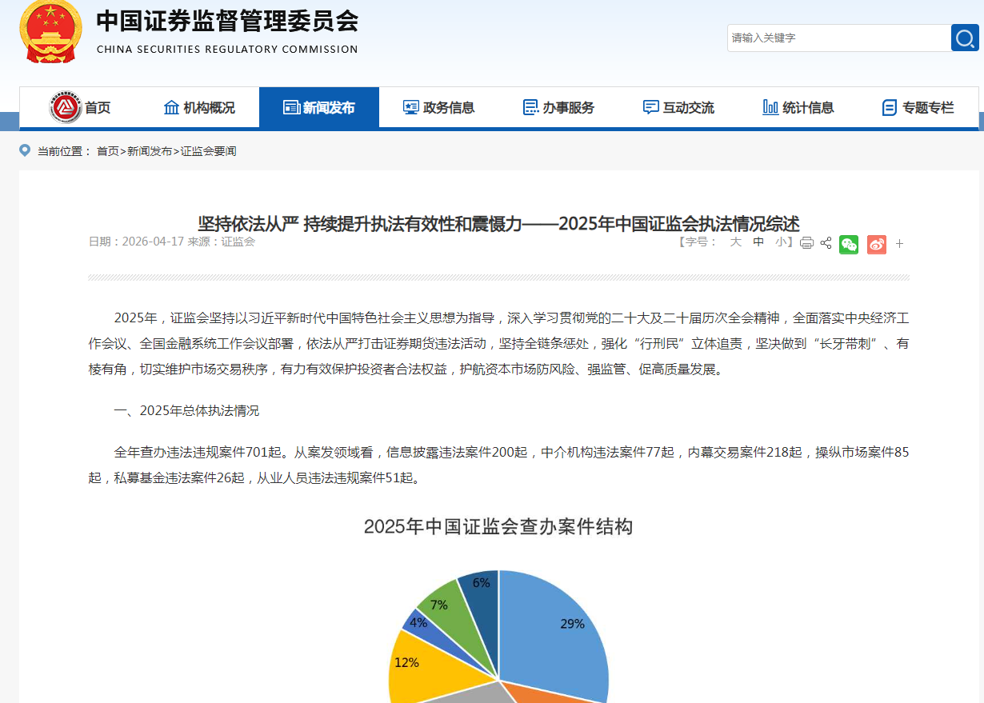Focus the keyword search input field
This screenshot has height=703, width=984.
tap(837, 38)
